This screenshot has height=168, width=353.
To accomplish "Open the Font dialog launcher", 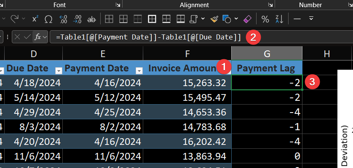I will [118, 5].
